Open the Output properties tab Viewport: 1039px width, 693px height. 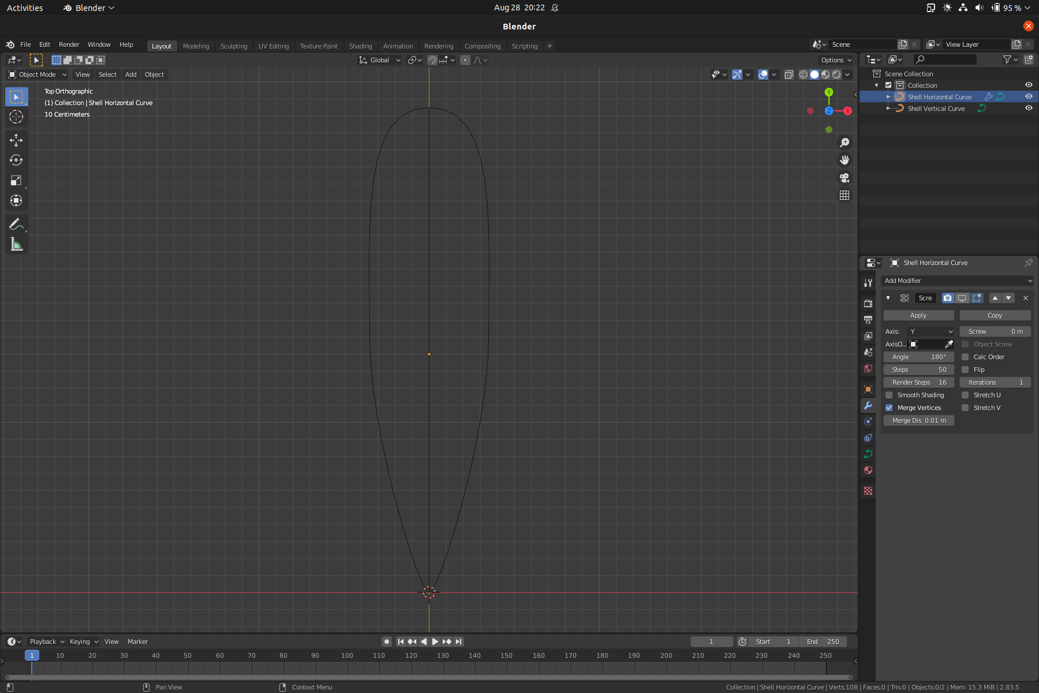[868, 319]
